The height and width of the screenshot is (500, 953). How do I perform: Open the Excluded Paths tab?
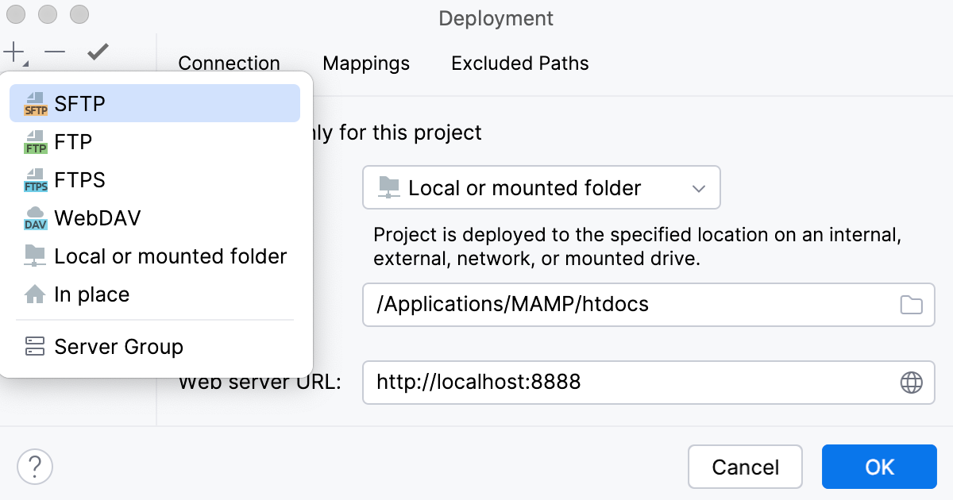tap(519, 63)
